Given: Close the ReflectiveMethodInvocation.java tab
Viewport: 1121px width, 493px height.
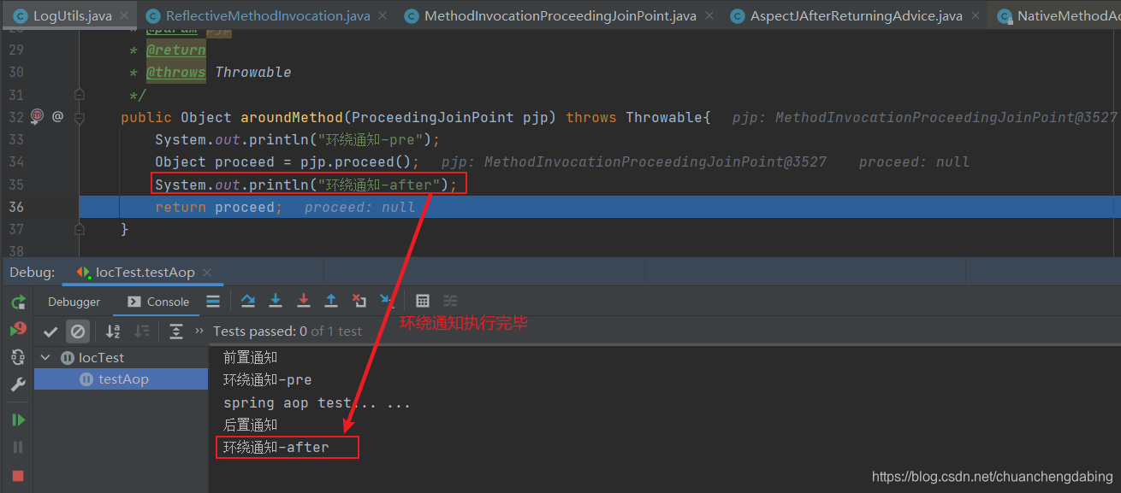Looking at the screenshot, I should 382,15.
